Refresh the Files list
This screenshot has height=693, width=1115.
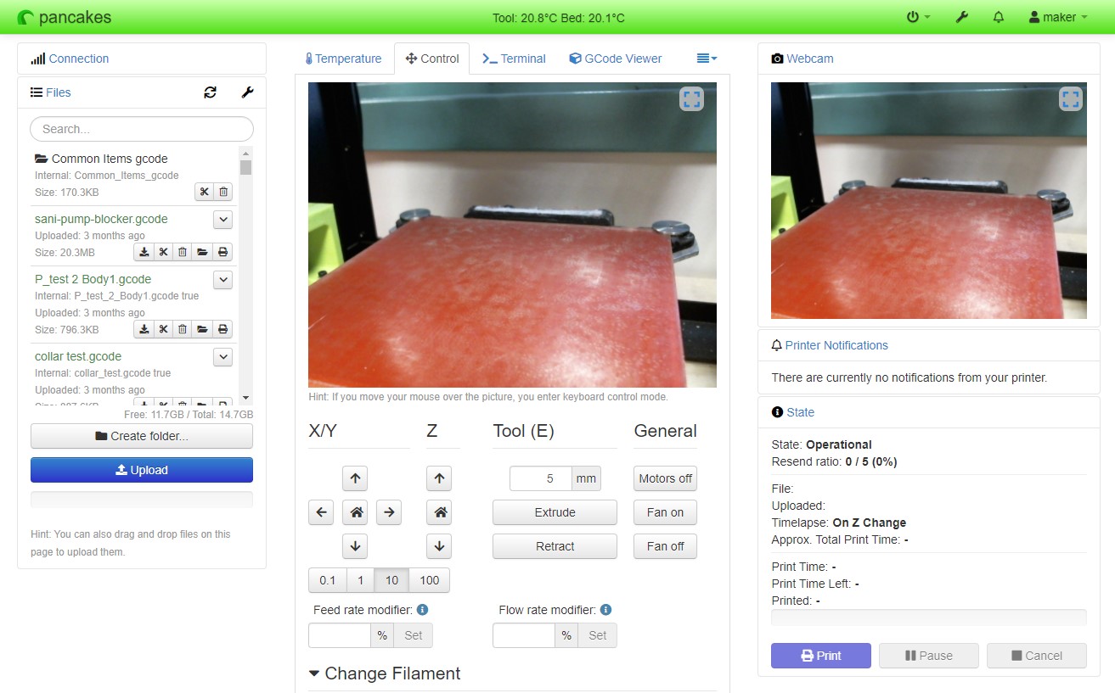(210, 92)
